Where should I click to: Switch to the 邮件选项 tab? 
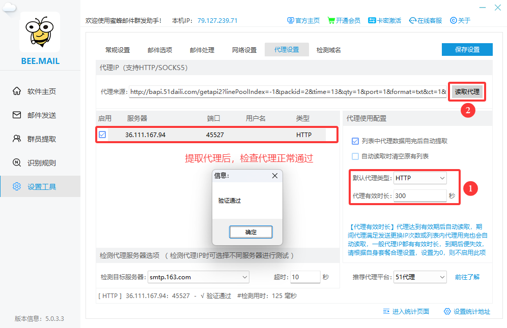[160, 50]
